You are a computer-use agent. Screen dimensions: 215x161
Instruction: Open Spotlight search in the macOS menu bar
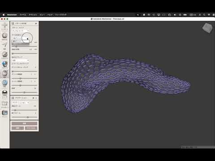click(204, 15)
